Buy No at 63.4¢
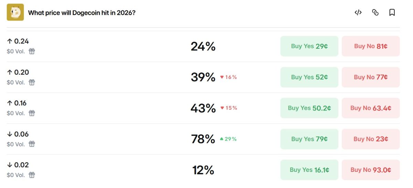 371,108
